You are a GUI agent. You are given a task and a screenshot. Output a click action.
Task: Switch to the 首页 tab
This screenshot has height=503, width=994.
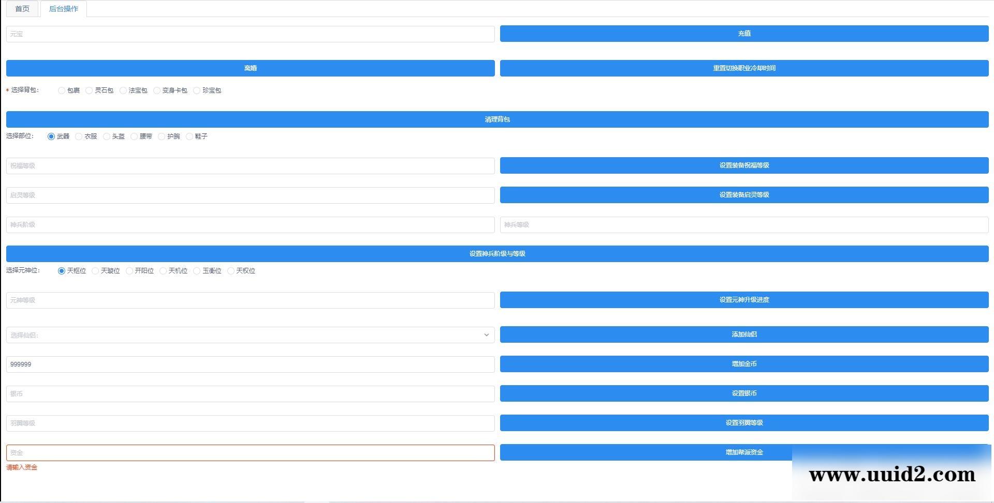click(22, 9)
